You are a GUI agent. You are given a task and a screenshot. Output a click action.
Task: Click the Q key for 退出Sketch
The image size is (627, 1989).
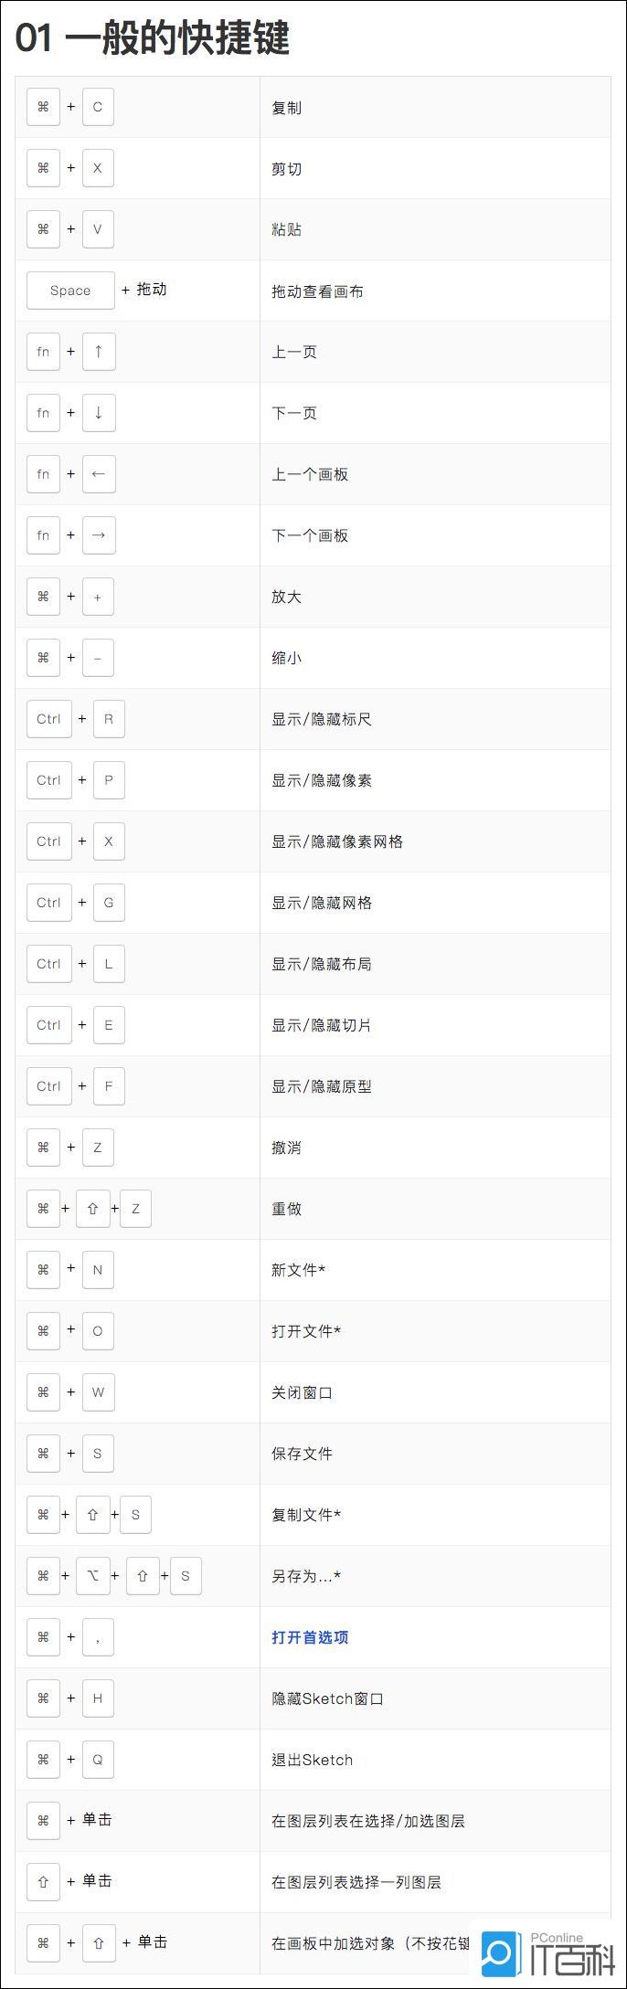click(x=98, y=1760)
